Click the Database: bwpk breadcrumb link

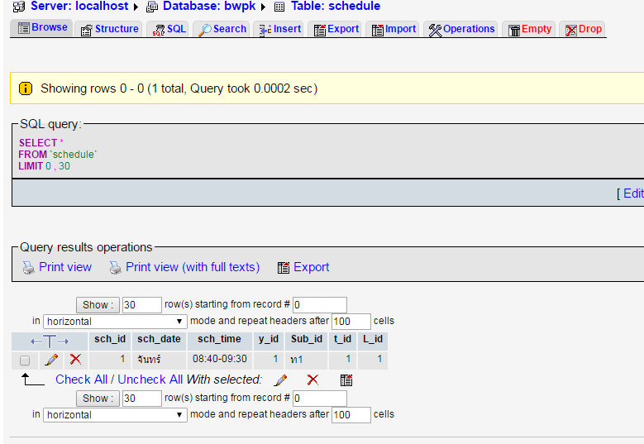click(x=209, y=6)
